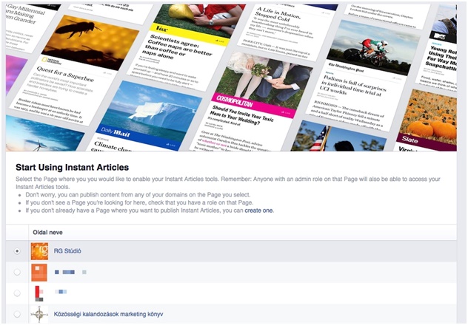Click the MTV logo on top-right card
This screenshot has width=468, height=325.
click(439, 36)
